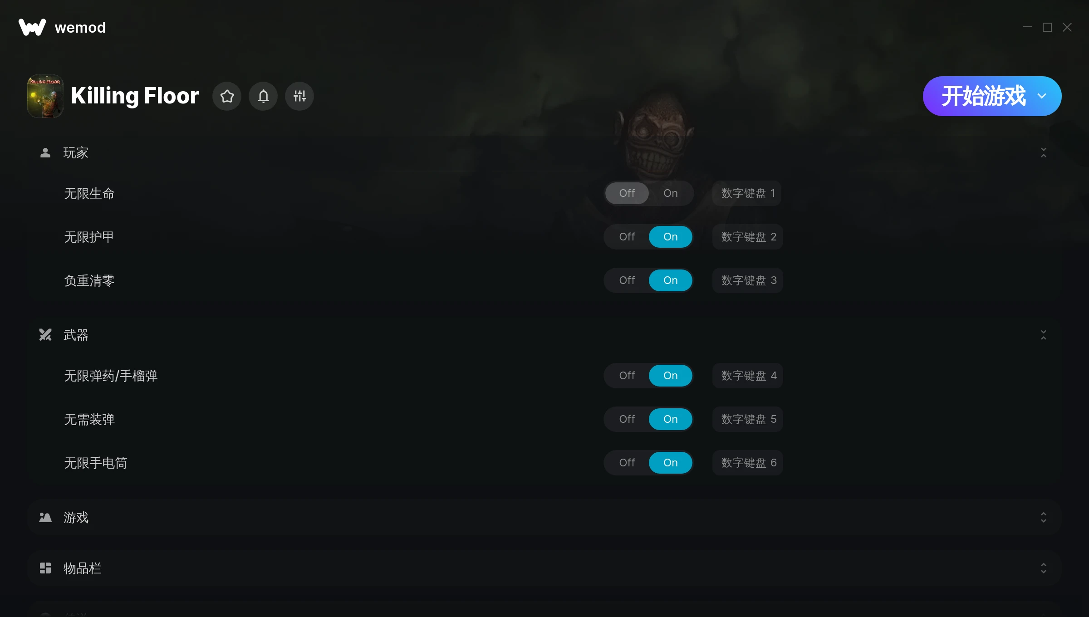Image resolution: width=1089 pixels, height=617 pixels.
Task: Click the Killing Floor game thumbnail
Action: click(45, 96)
